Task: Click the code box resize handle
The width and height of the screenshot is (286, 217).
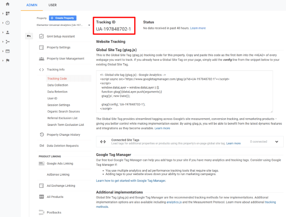Action: point(271,111)
